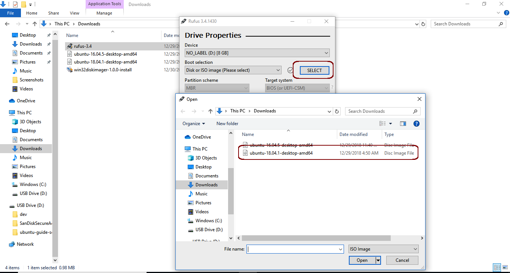Open the Target system dropdown in Rufus
The width and height of the screenshot is (510, 273).
(297, 88)
